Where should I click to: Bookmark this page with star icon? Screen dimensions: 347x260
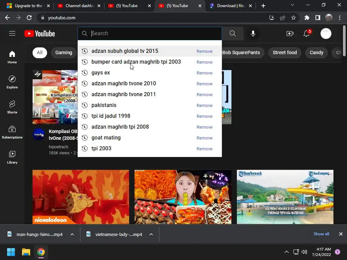click(293, 18)
